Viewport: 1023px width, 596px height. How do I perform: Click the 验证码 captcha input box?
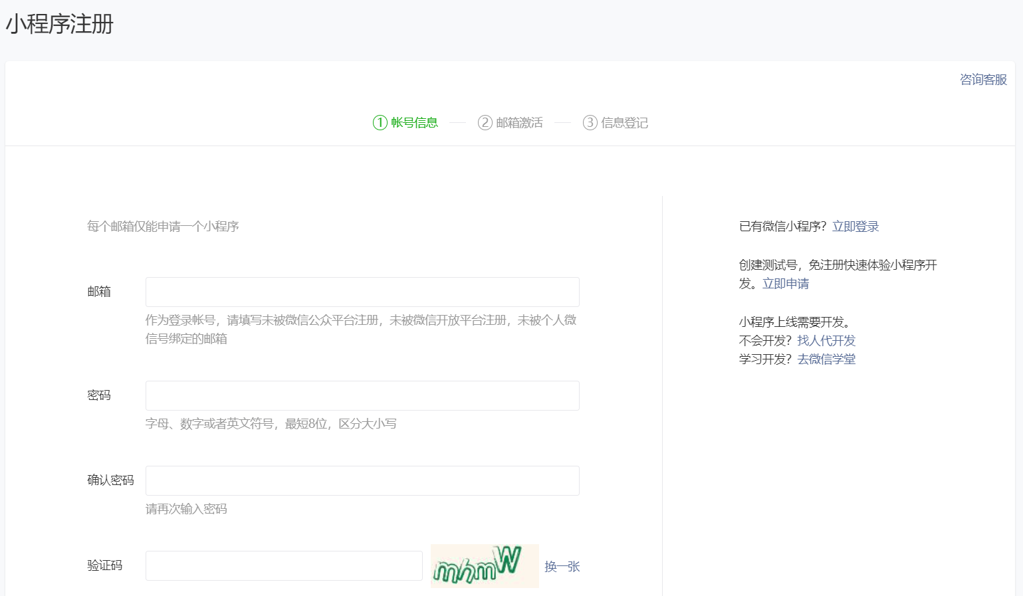pyautogui.click(x=284, y=566)
